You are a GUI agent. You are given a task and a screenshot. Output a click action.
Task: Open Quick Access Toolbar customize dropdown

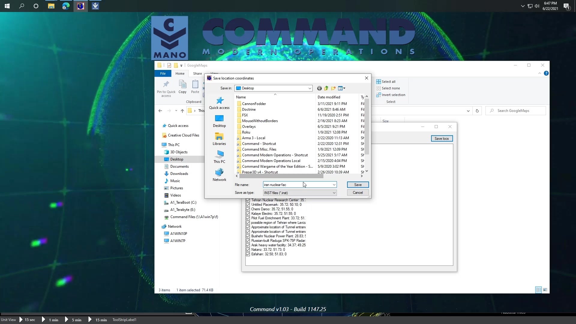point(181,65)
